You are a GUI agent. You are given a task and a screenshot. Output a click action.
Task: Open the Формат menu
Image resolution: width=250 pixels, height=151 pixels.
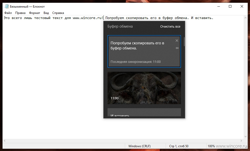pyautogui.click(x=34, y=13)
